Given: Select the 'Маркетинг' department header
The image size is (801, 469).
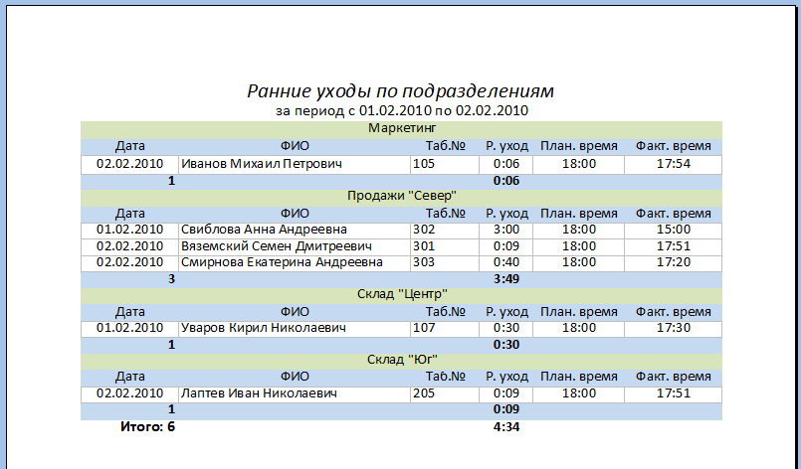Looking at the screenshot, I should [402, 128].
